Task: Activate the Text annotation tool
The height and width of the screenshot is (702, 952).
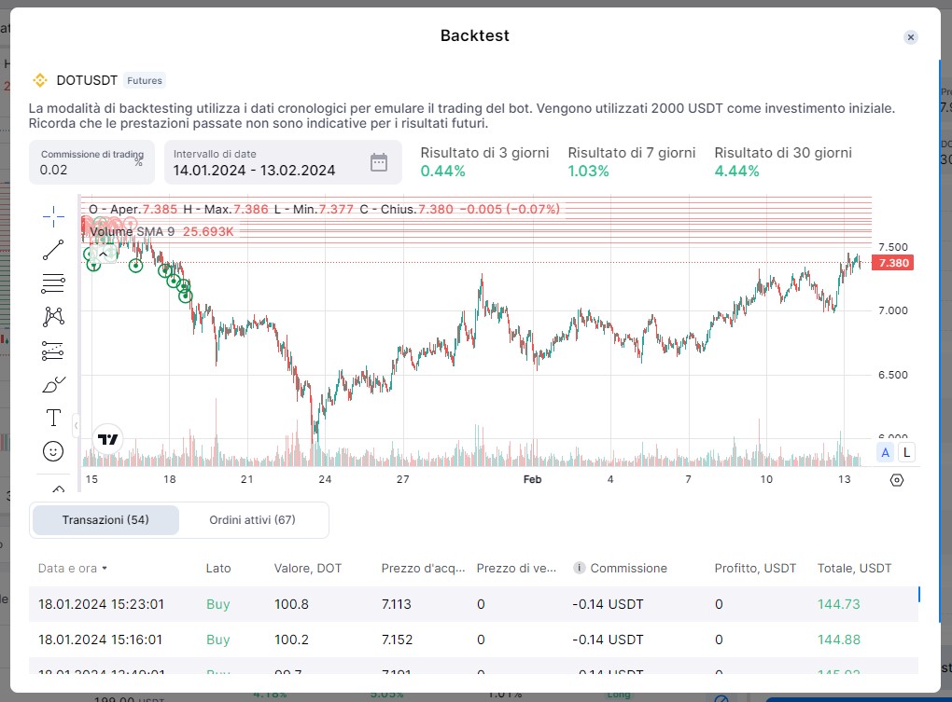Action: point(53,418)
